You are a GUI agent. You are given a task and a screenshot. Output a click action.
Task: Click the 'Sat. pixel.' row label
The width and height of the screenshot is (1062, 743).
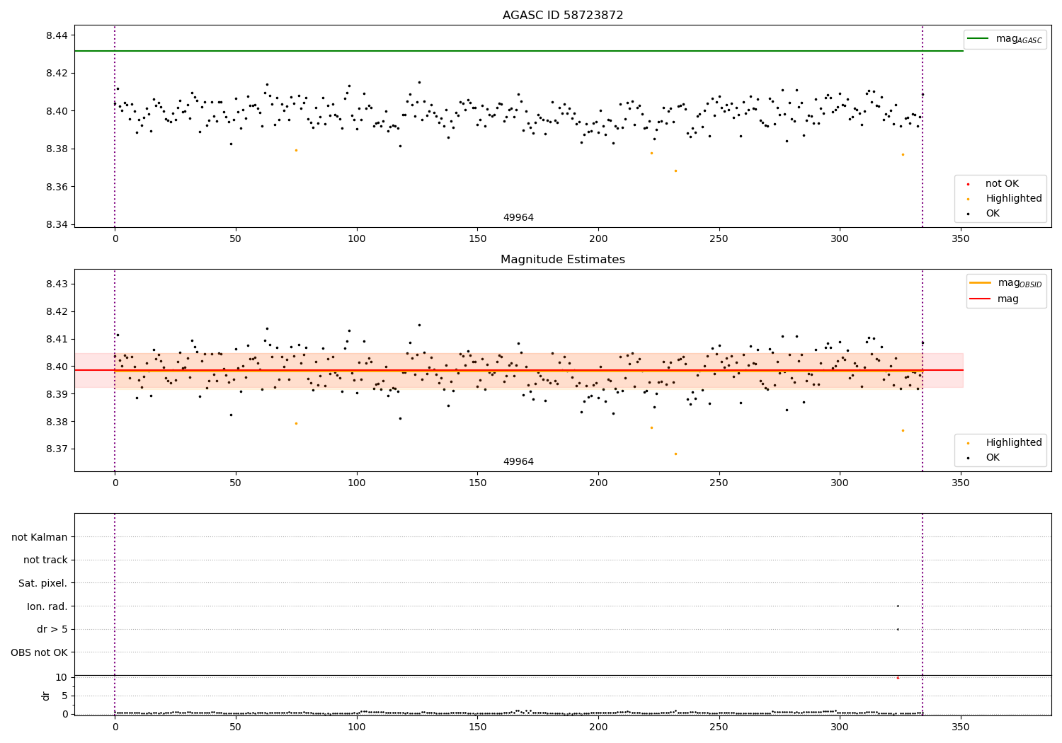(x=43, y=583)
